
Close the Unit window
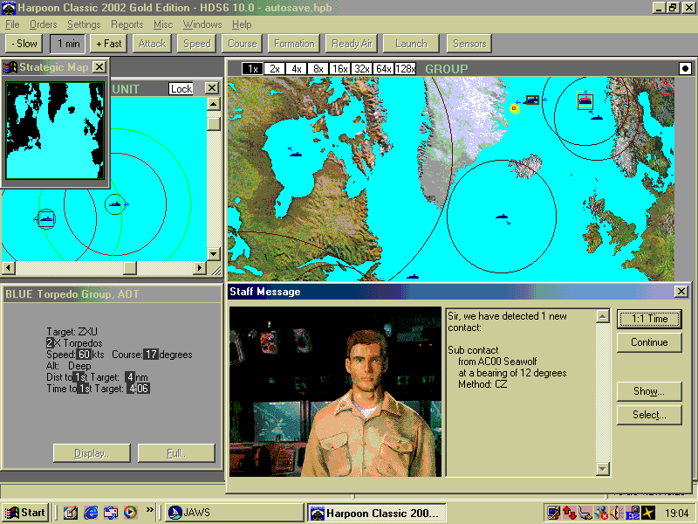pyautogui.click(x=212, y=88)
